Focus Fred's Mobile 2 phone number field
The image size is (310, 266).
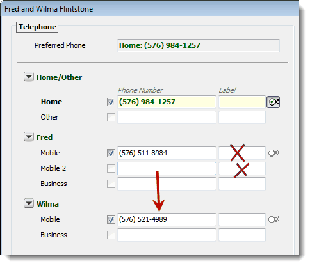(x=167, y=168)
